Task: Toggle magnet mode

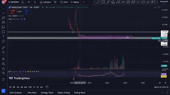Action: (3, 59)
